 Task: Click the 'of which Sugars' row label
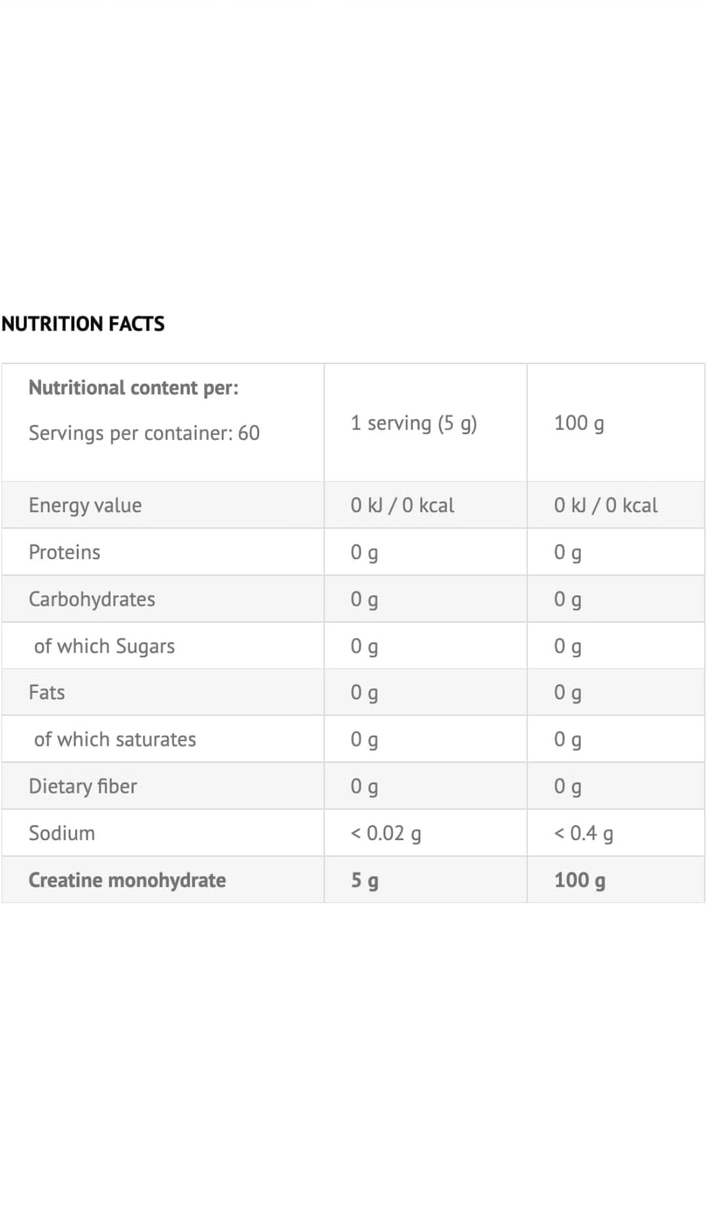tap(104, 646)
